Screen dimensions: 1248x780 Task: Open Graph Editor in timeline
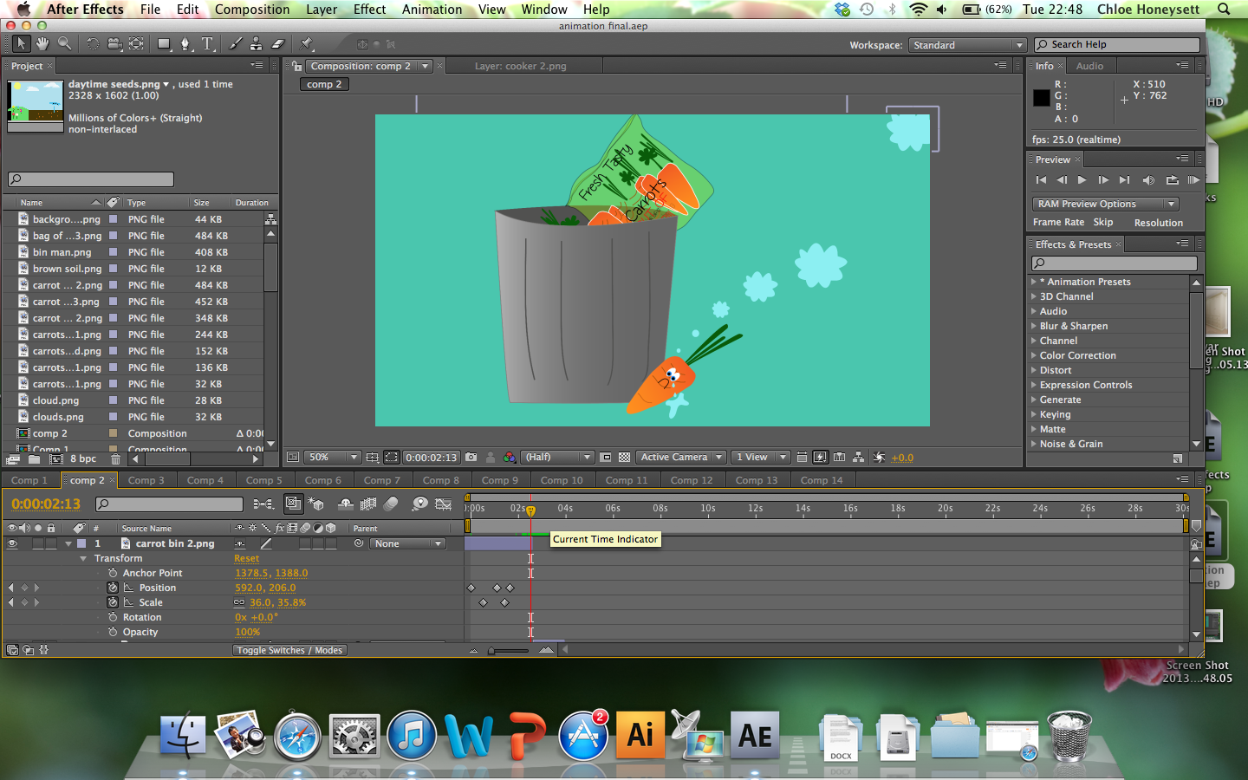443,504
